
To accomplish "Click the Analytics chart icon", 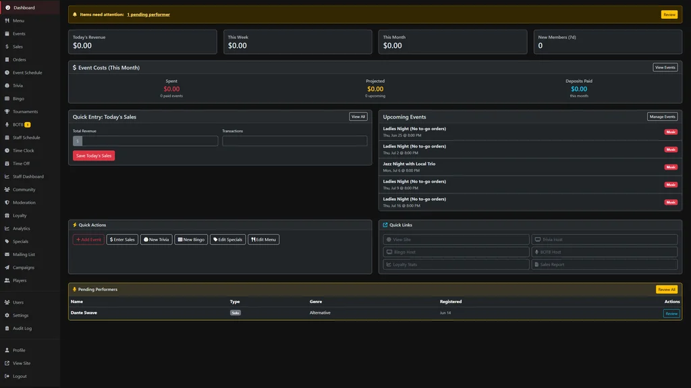I will pyautogui.click(x=7, y=228).
